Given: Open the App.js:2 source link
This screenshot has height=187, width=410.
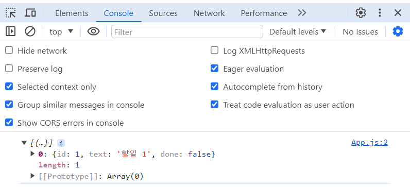Looking at the screenshot, I should tap(369, 143).
